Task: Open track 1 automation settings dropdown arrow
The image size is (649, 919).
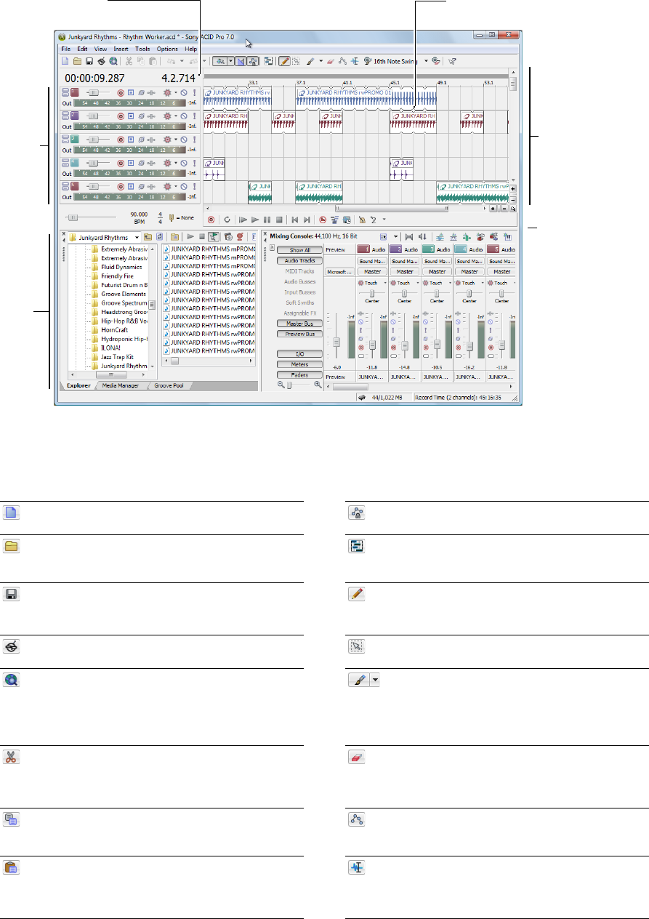Action: (x=176, y=93)
